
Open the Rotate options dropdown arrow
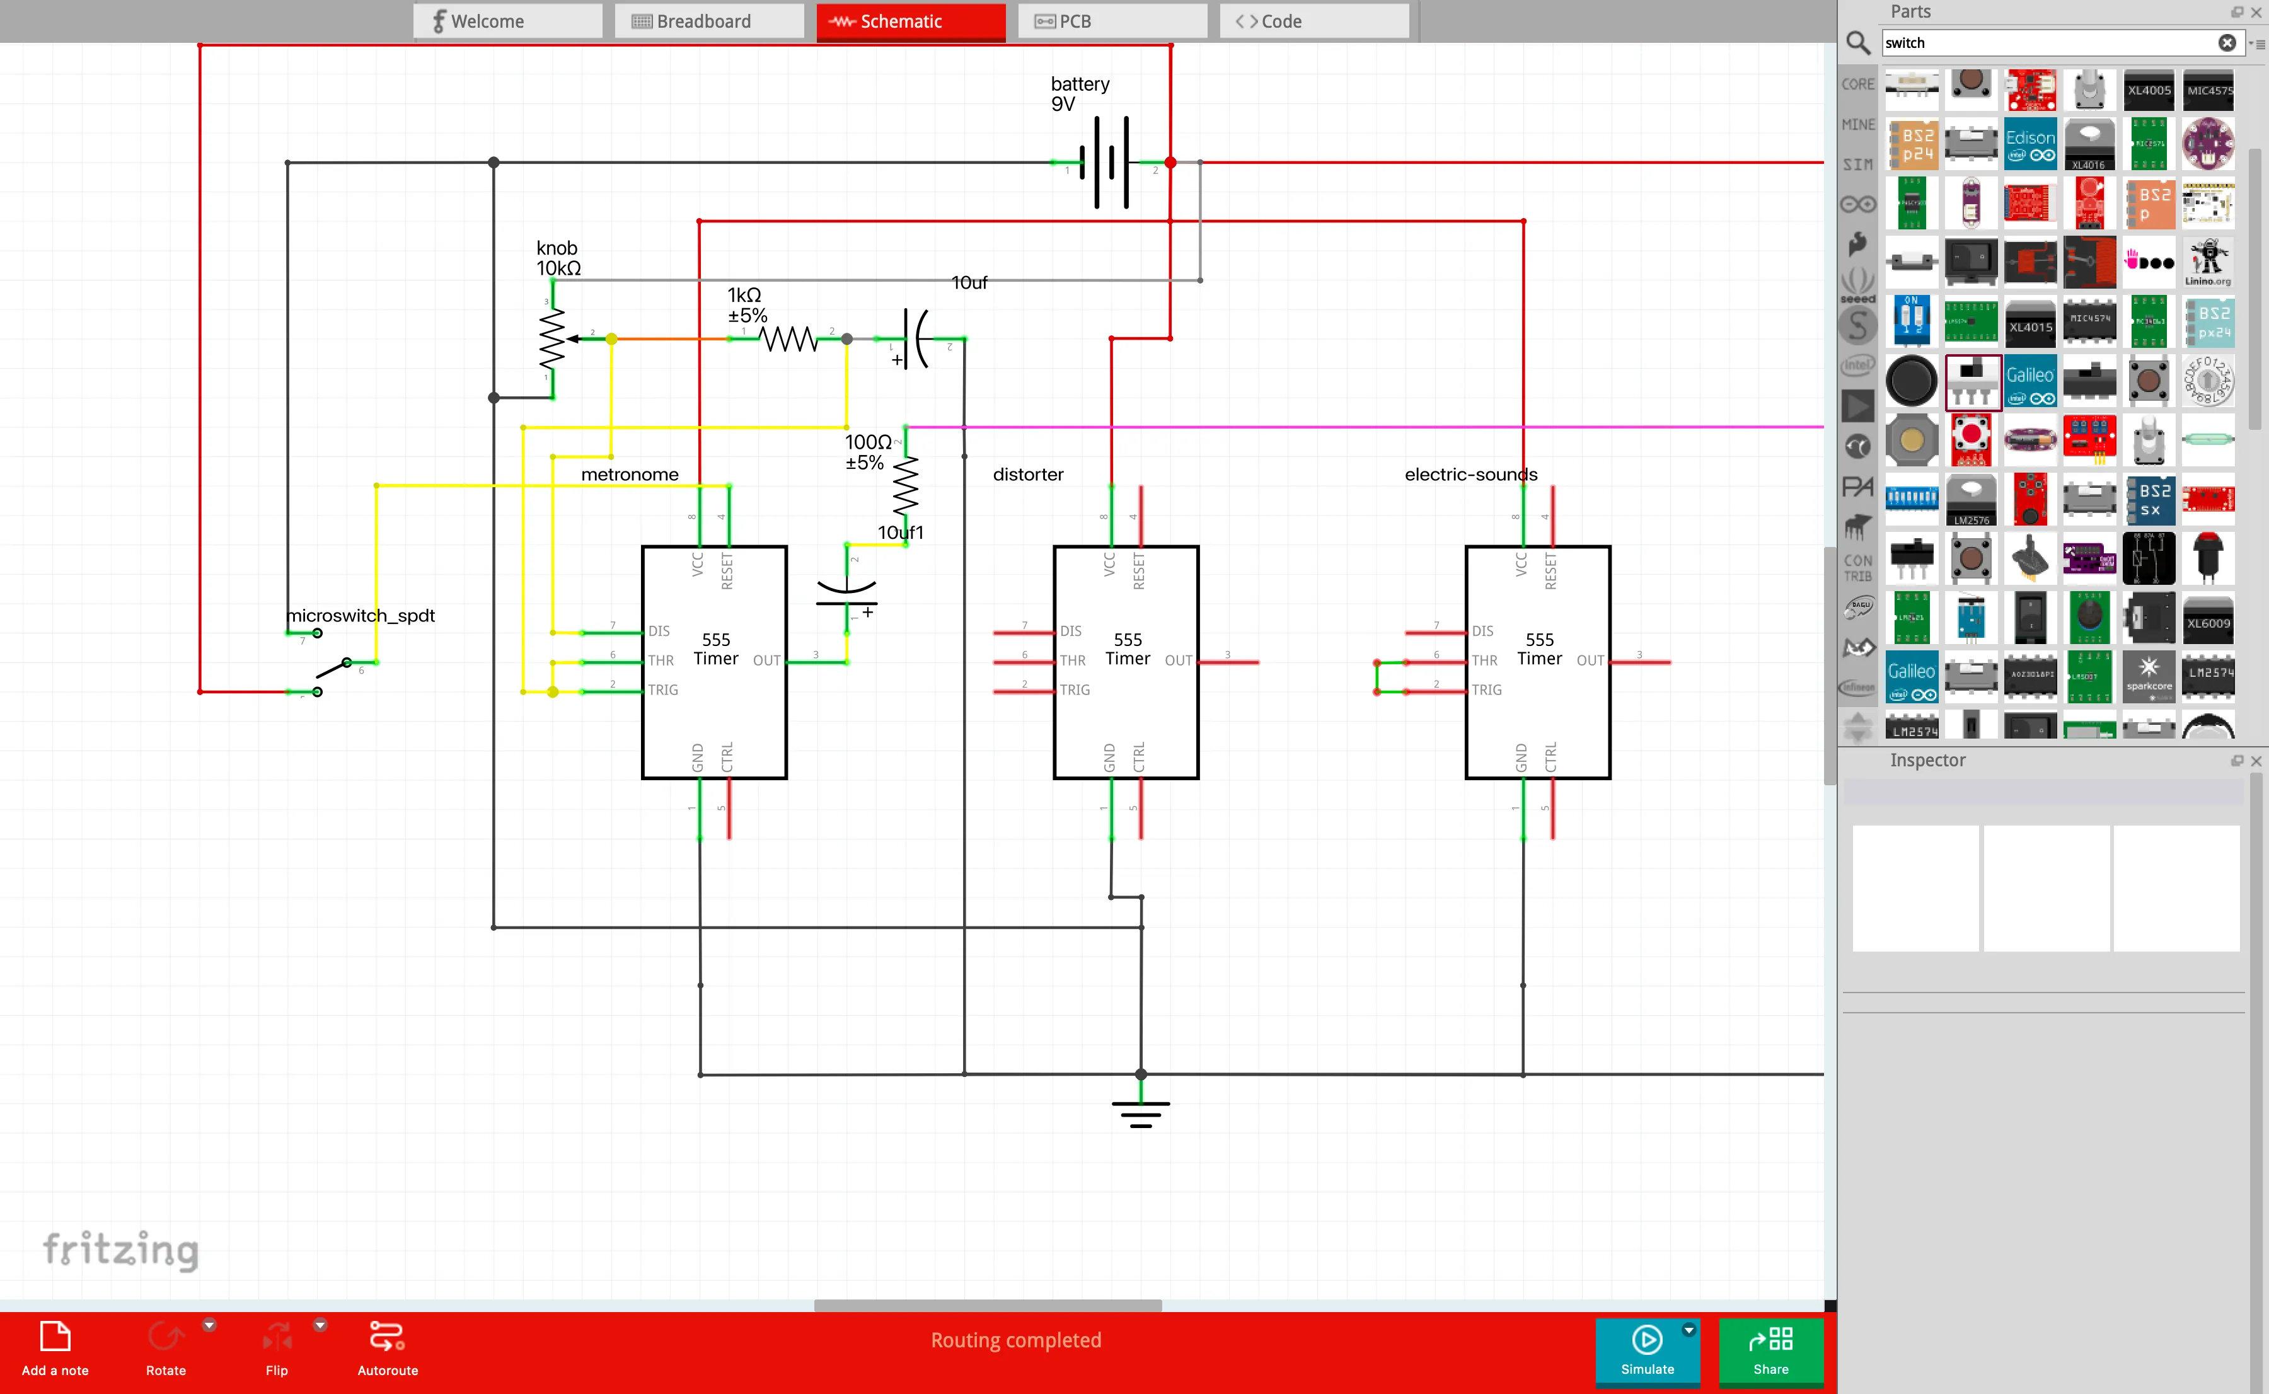point(209,1325)
